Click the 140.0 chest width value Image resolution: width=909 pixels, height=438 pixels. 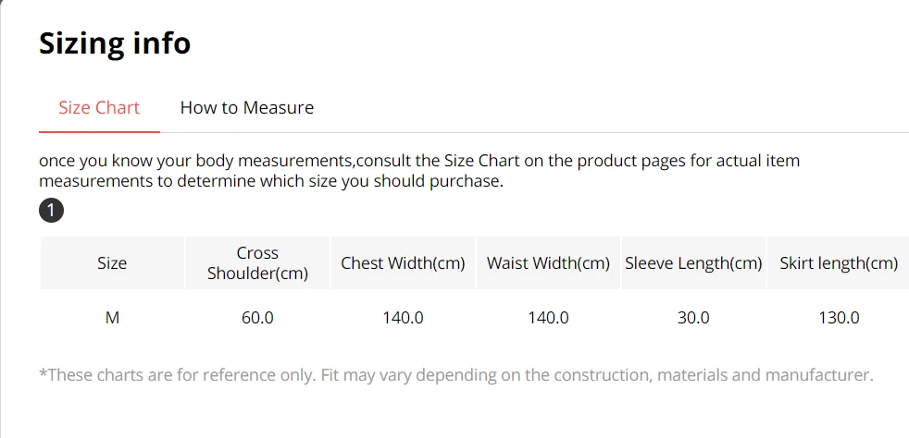(x=403, y=318)
